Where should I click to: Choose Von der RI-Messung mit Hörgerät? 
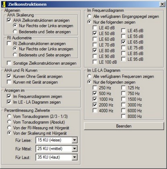9,128
